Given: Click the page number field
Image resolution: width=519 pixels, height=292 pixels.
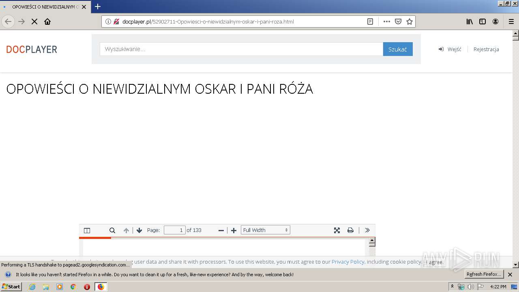Looking at the screenshot, I should (x=175, y=230).
